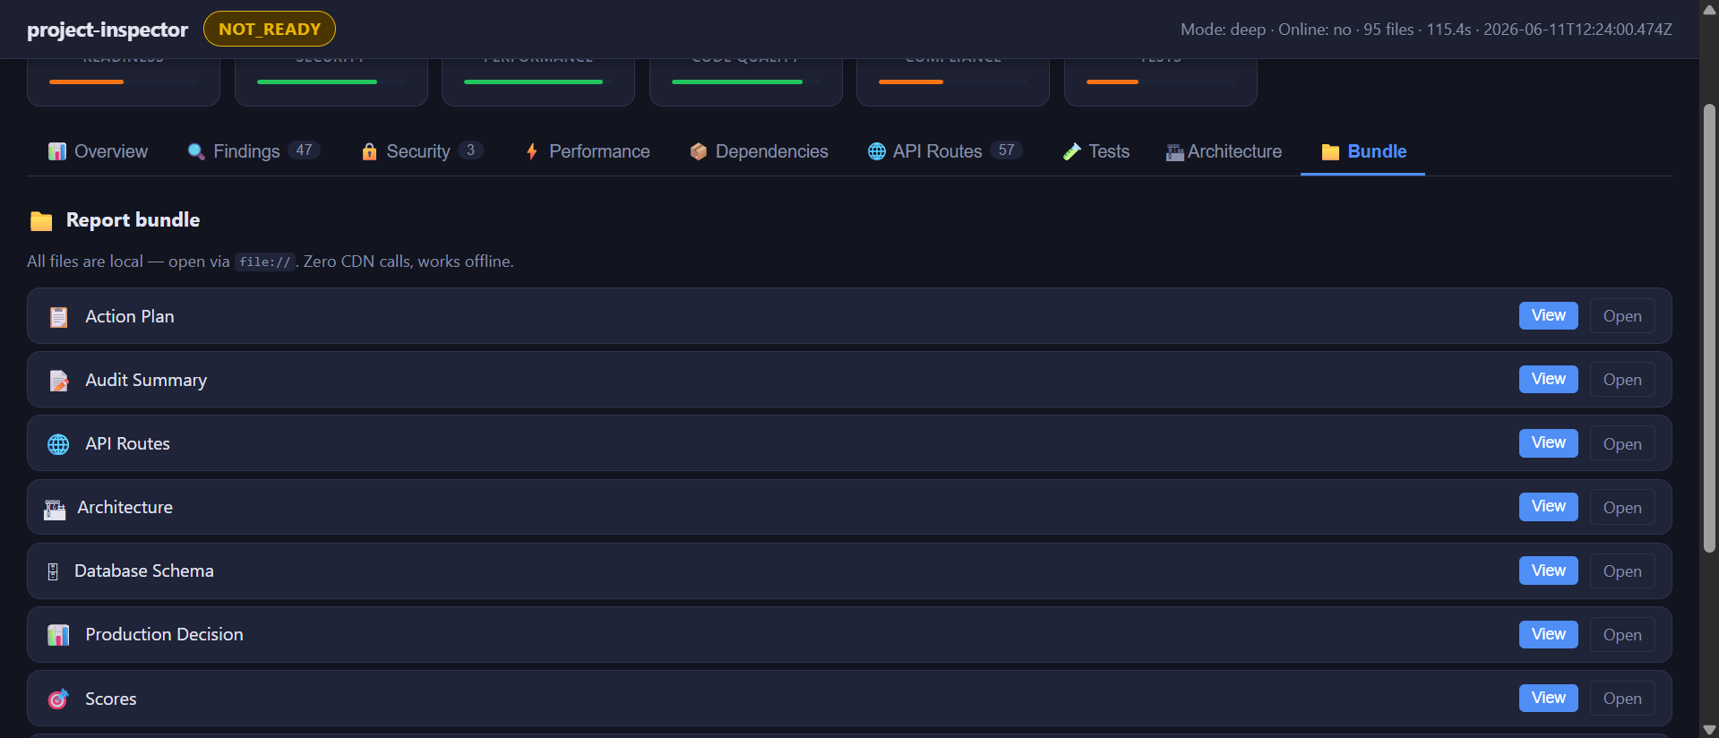Click the 'Database Schema' row label

click(144, 571)
